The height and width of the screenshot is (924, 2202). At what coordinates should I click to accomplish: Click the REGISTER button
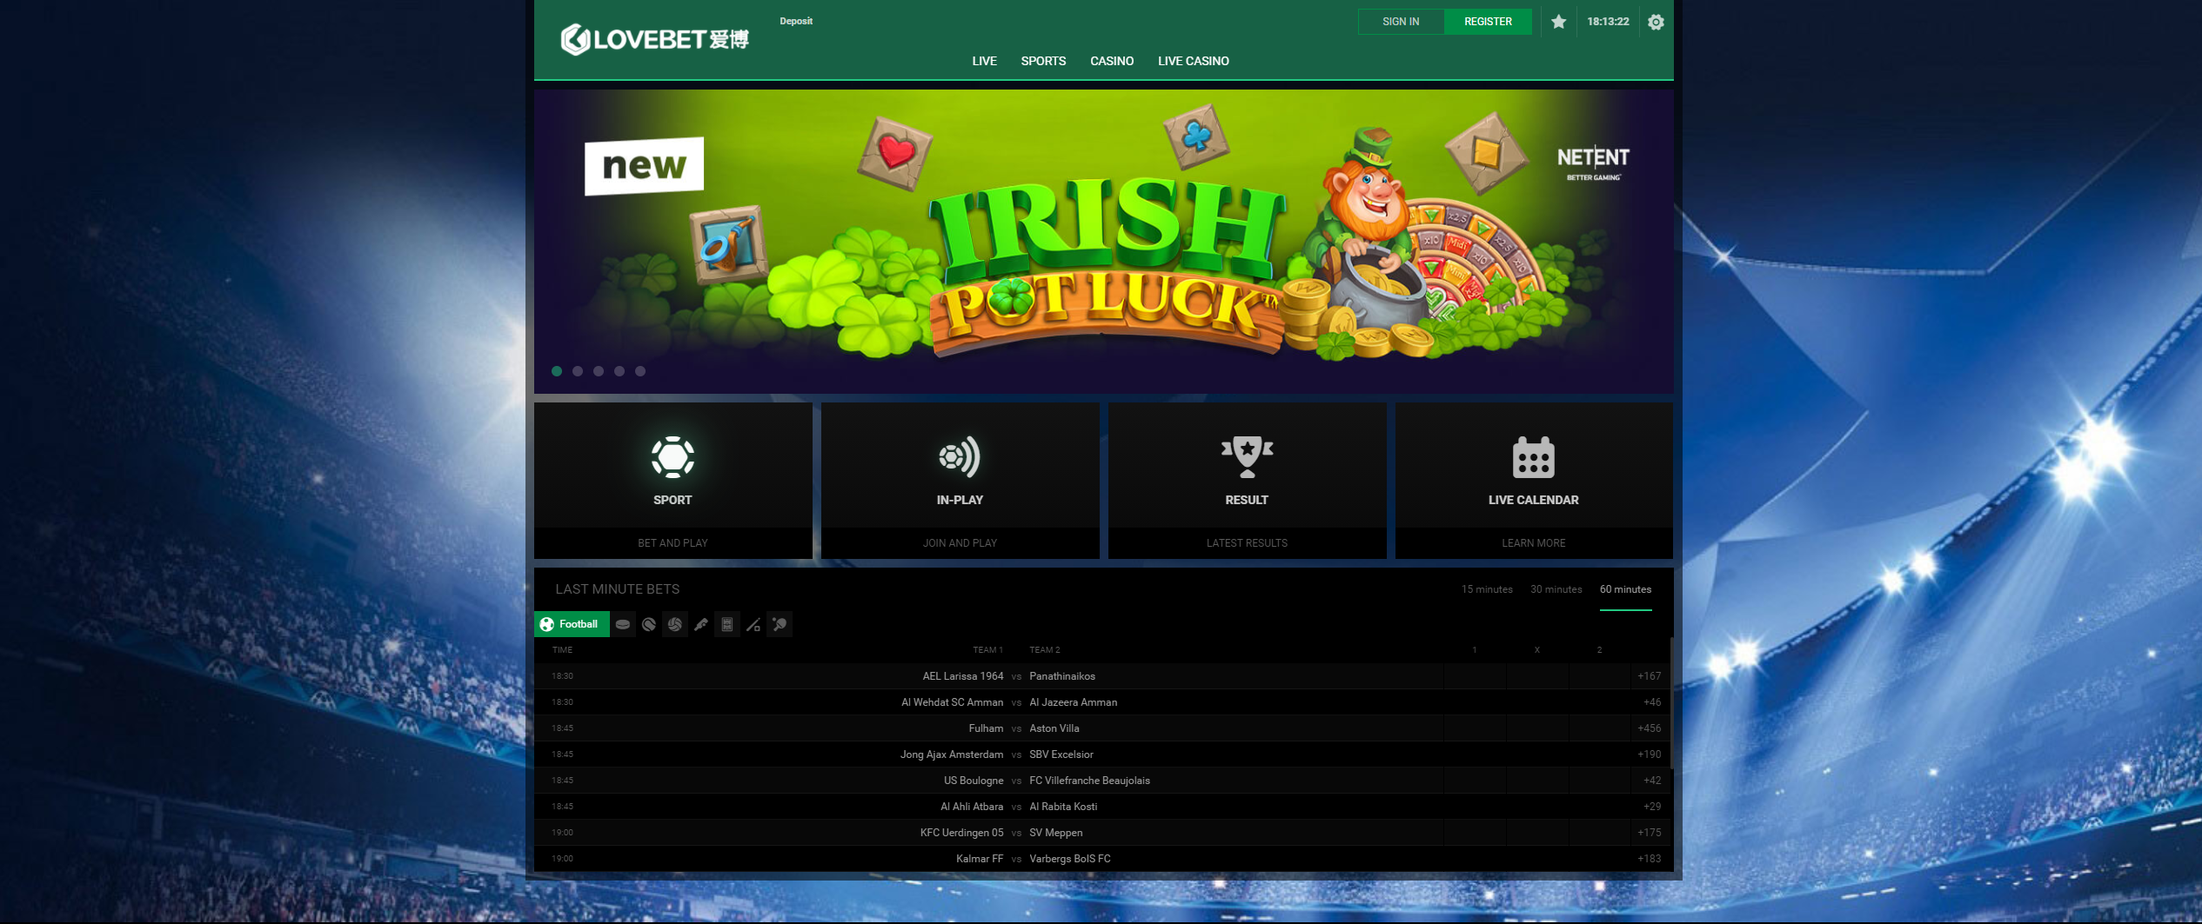pyautogui.click(x=1488, y=22)
